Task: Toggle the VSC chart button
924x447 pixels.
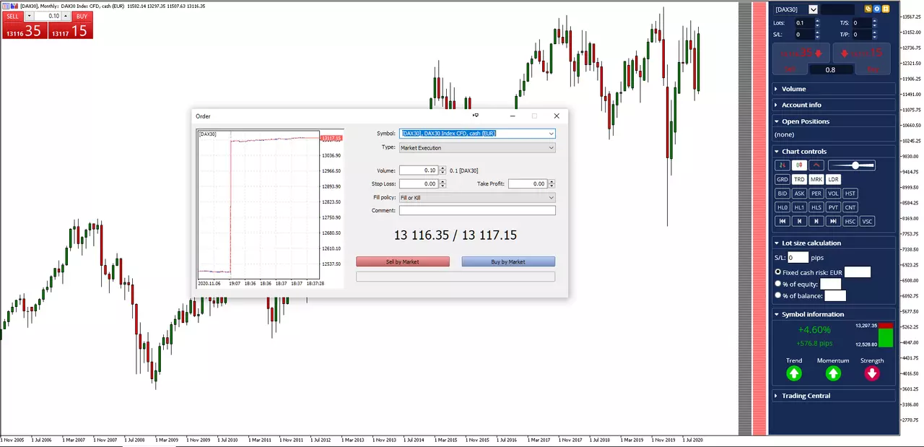Action: click(867, 221)
